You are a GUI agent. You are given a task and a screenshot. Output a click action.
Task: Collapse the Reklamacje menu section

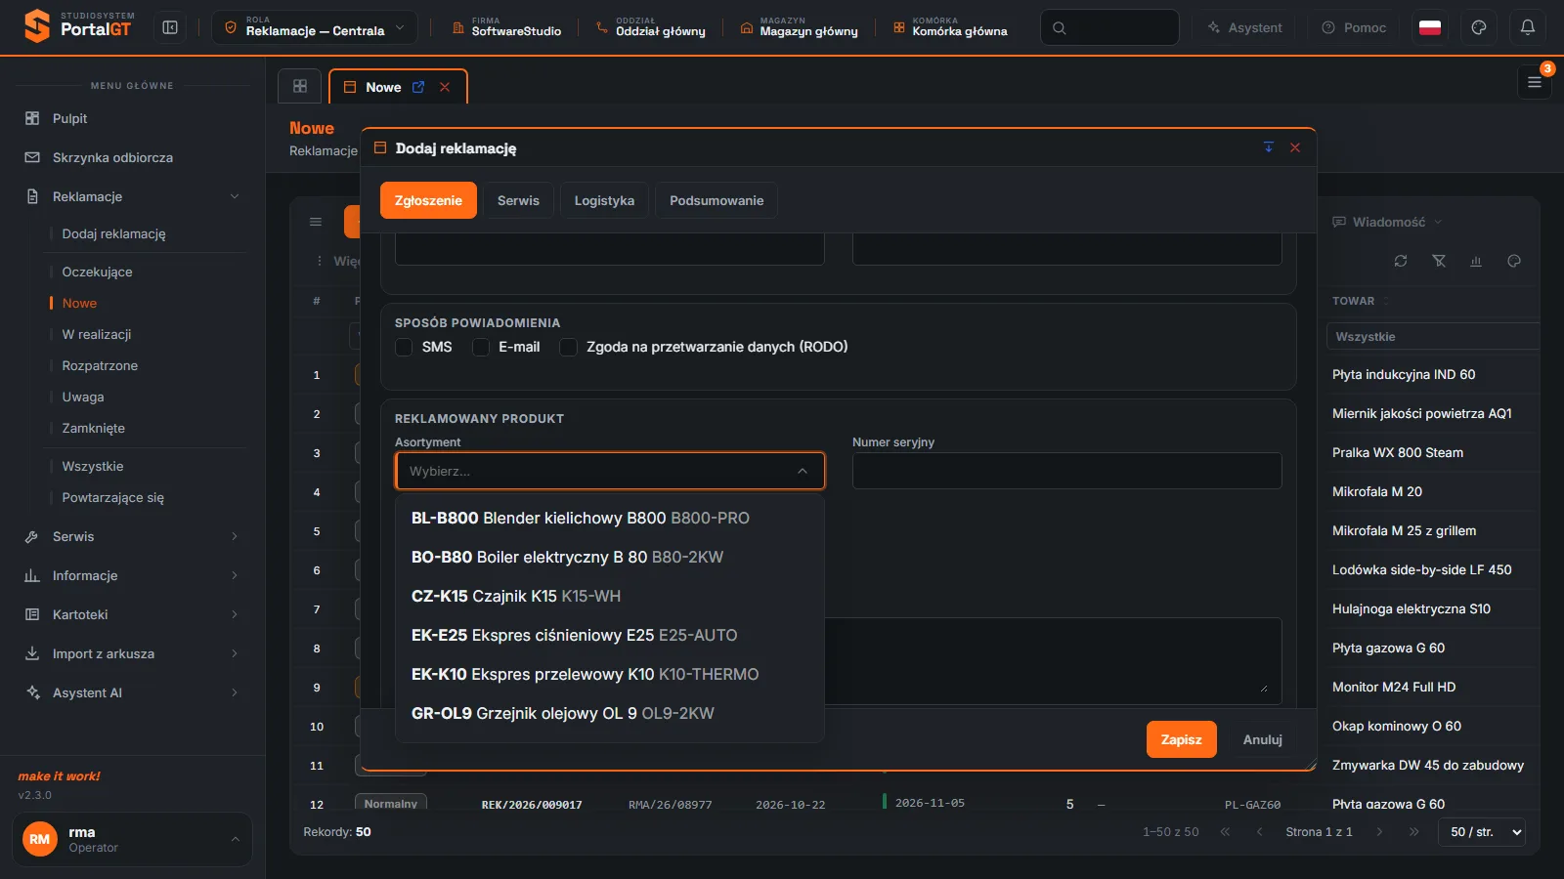(132, 196)
